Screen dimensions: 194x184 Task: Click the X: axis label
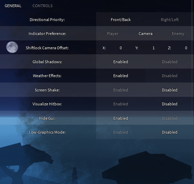(x=104, y=48)
